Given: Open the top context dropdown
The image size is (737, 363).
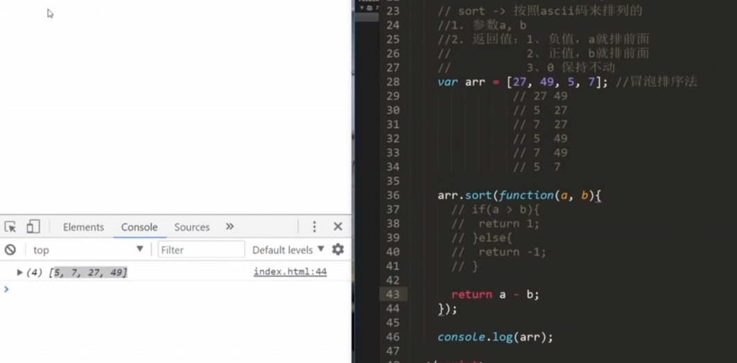Looking at the screenshot, I should coord(88,250).
